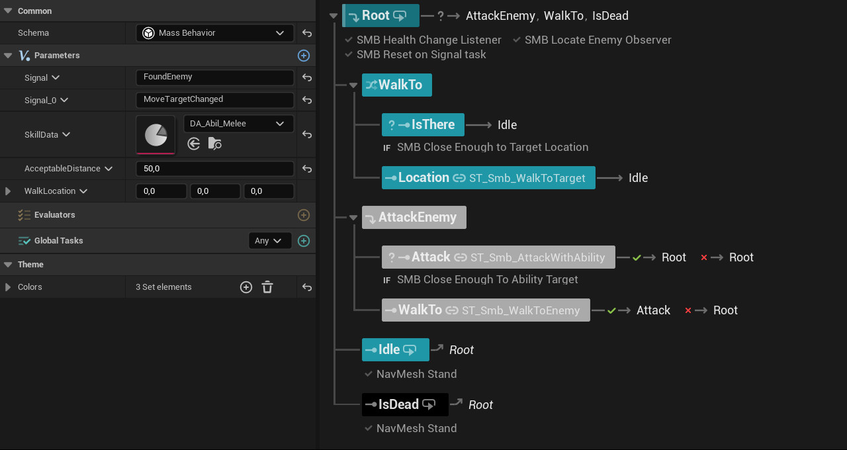Open the Global Tasks 'Any' dropdown
The height and width of the screenshot is (450, 847).
(x=269, y=241)
